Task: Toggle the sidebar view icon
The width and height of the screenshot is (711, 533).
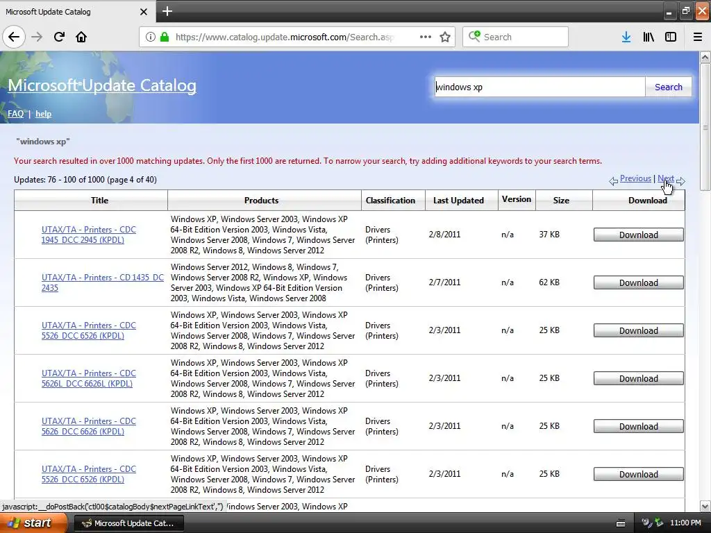Action: pos(671,37)
